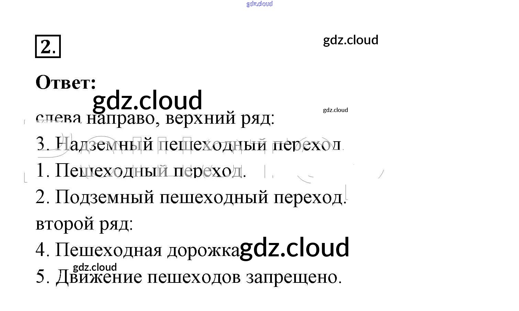519x311 pixels.
Task: Click the bold 'Ответ:' heading
Action: click(66, 82)
